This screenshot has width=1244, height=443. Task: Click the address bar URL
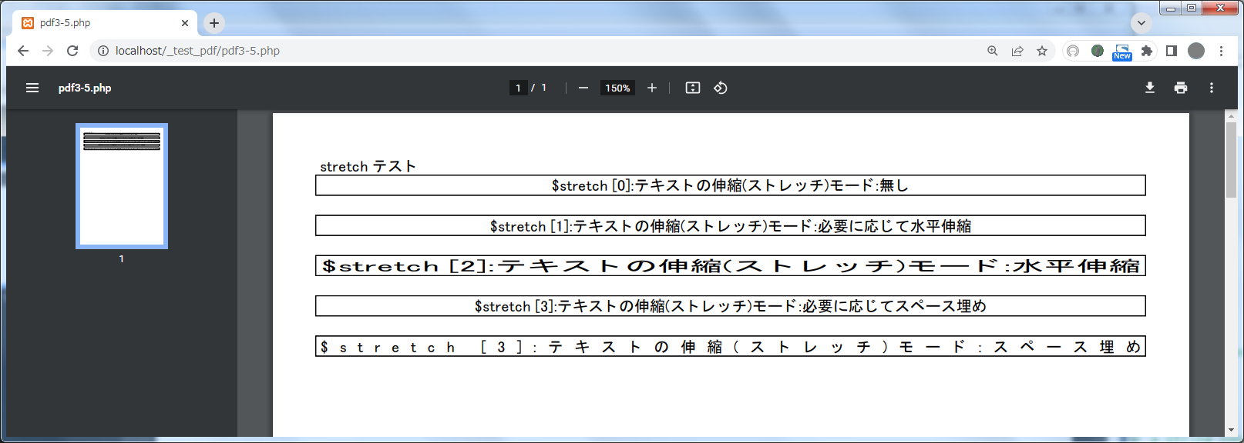coord(197,51)
